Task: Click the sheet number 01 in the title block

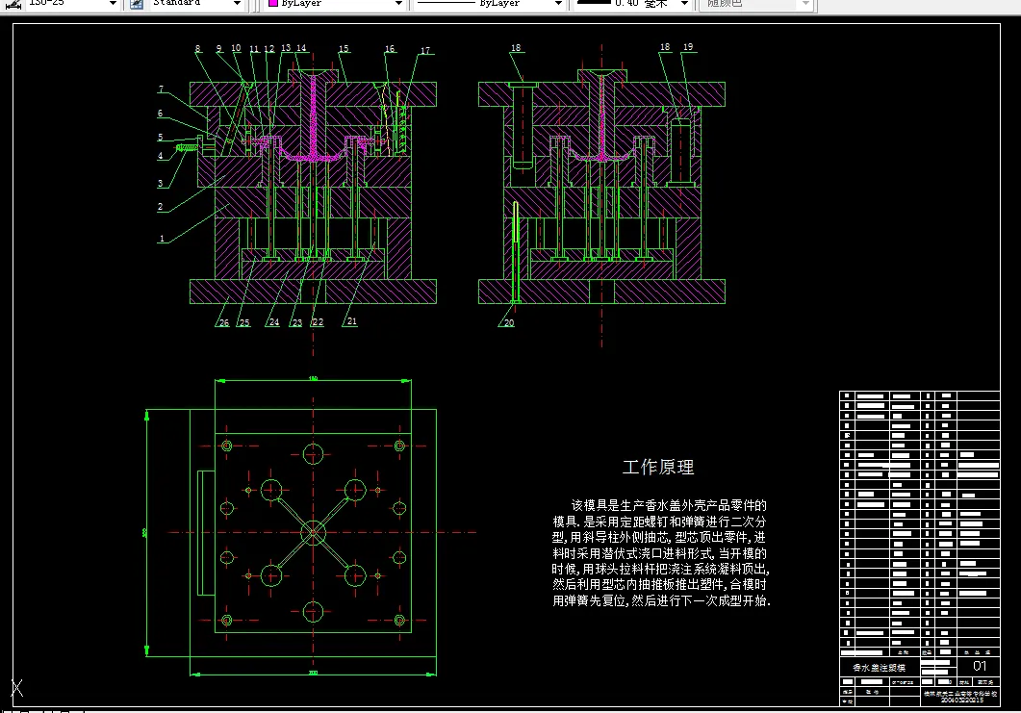Action: click(x=980, y=666)
